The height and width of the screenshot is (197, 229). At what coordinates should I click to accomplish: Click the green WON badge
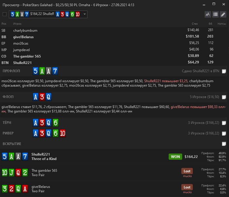(175, 157)
